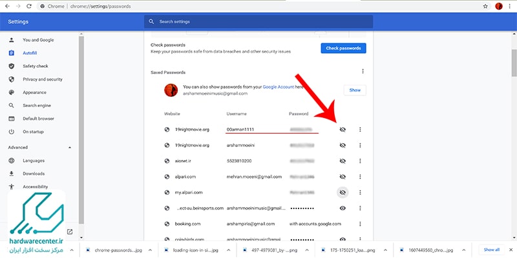Click the Google Account link
517x258 pixels.
click(x=279, y=87)
